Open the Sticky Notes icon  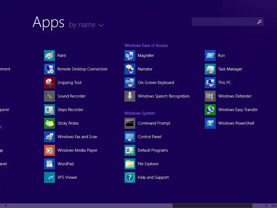click(x=50, y=123)
